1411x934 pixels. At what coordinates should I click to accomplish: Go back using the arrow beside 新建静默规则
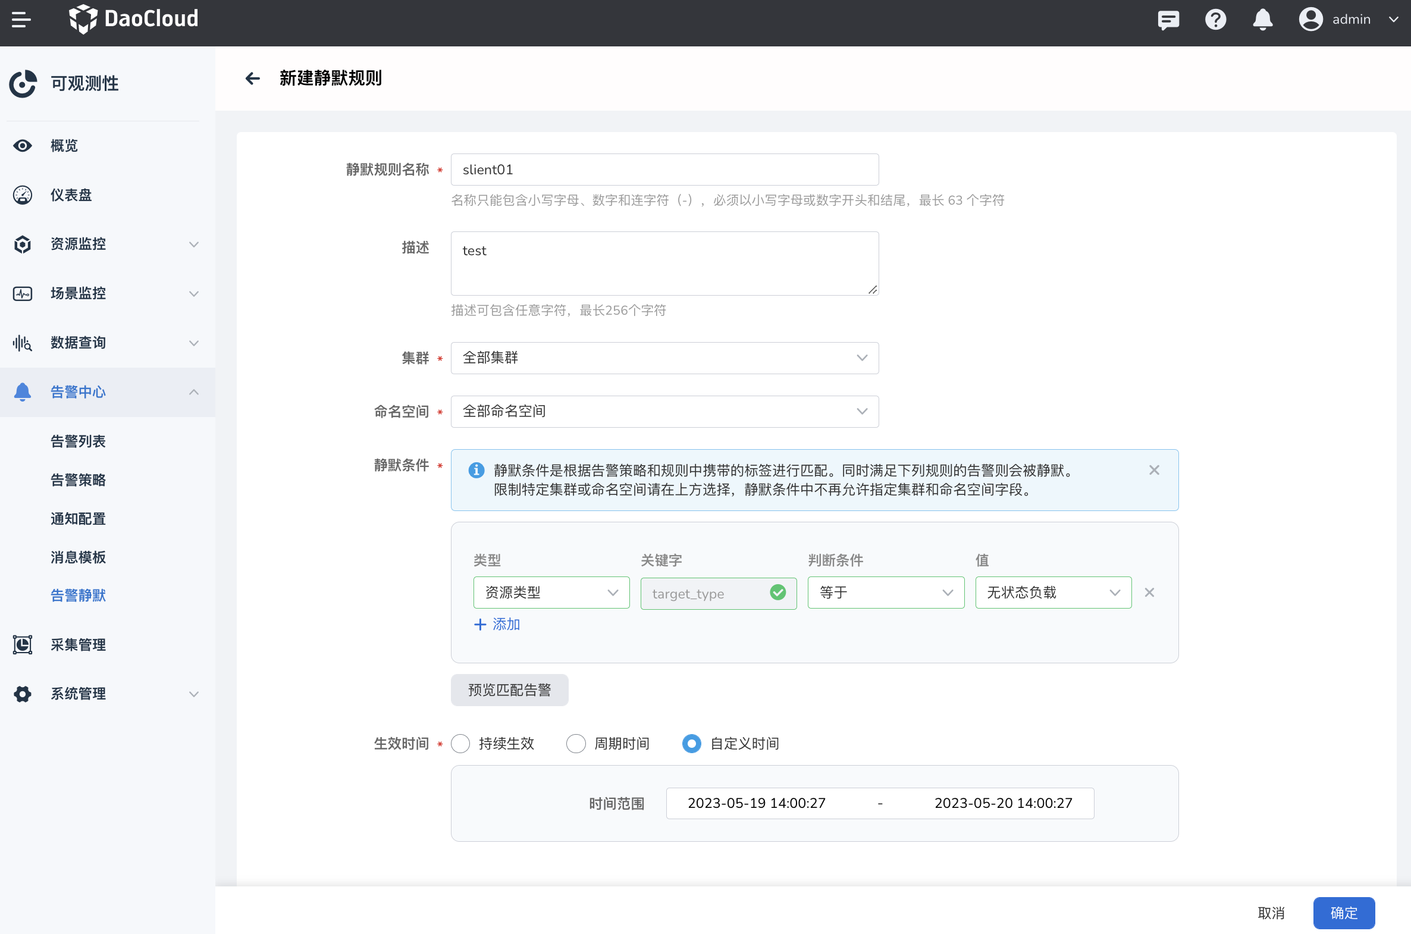coord(253,78)
